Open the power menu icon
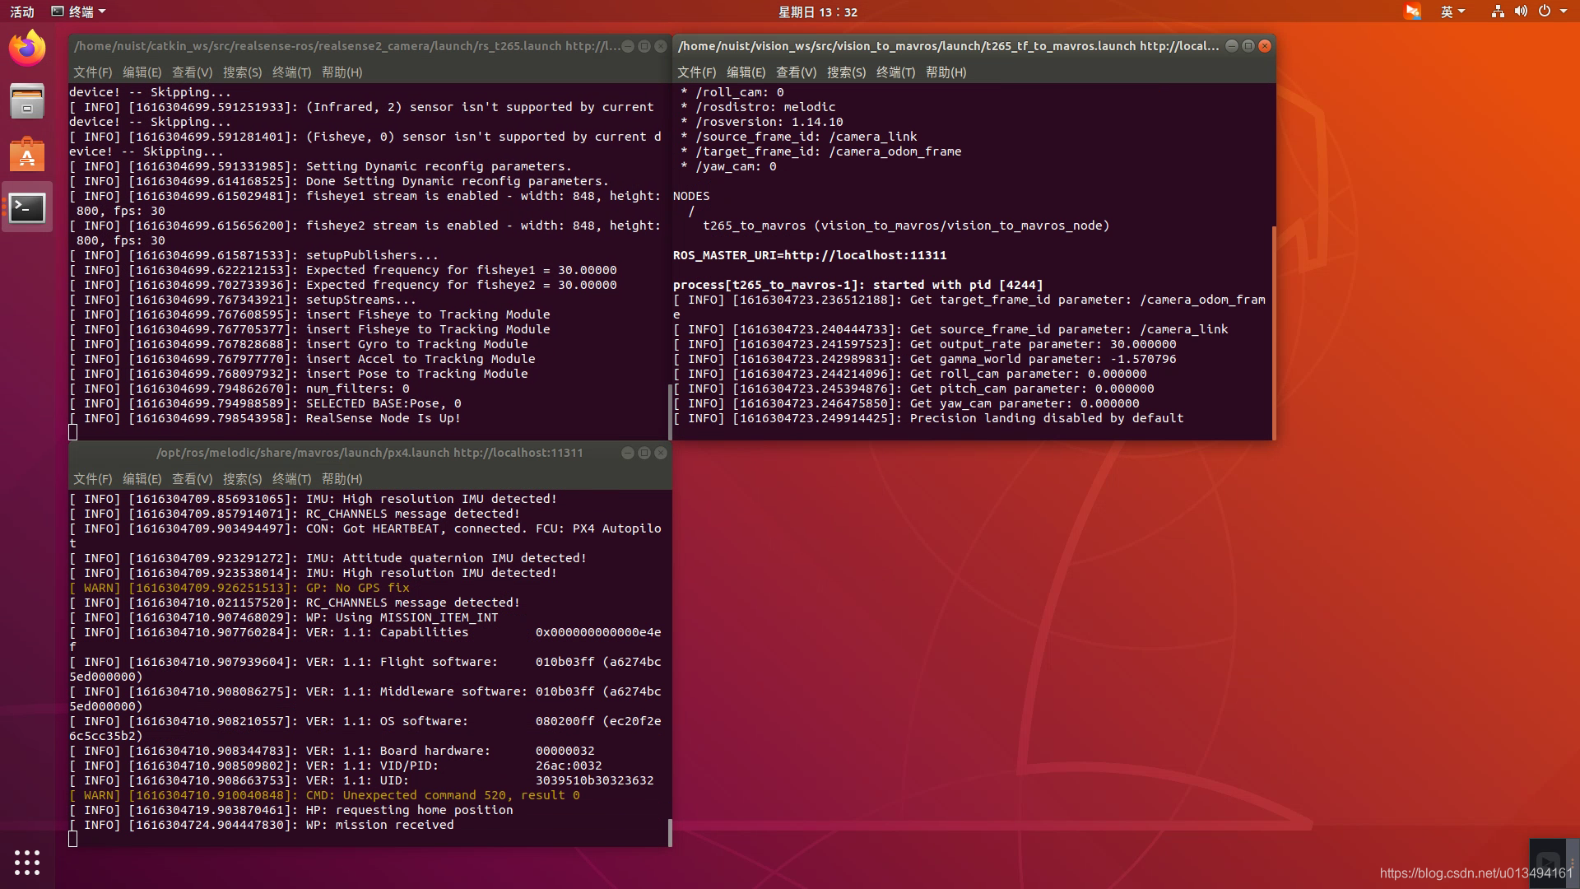 point(1545,12)
